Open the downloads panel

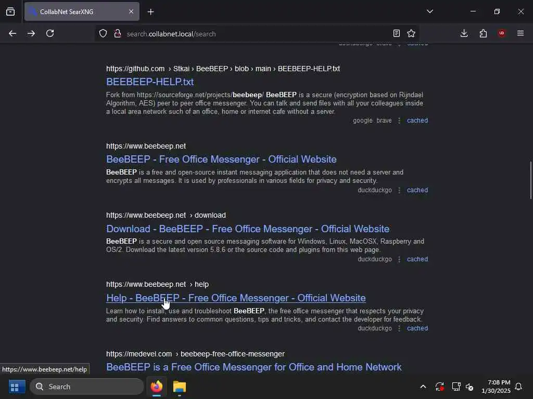coord(464,33)
